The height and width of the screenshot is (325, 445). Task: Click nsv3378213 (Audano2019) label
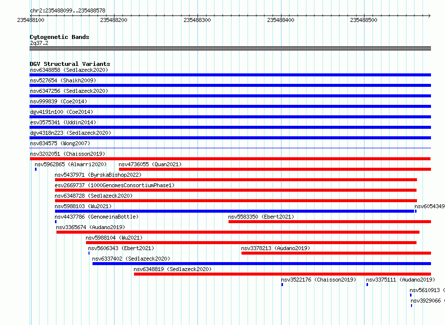tap(275, 248)
